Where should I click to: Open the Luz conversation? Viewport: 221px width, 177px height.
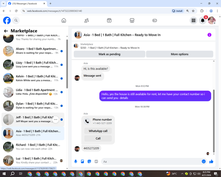33,161
